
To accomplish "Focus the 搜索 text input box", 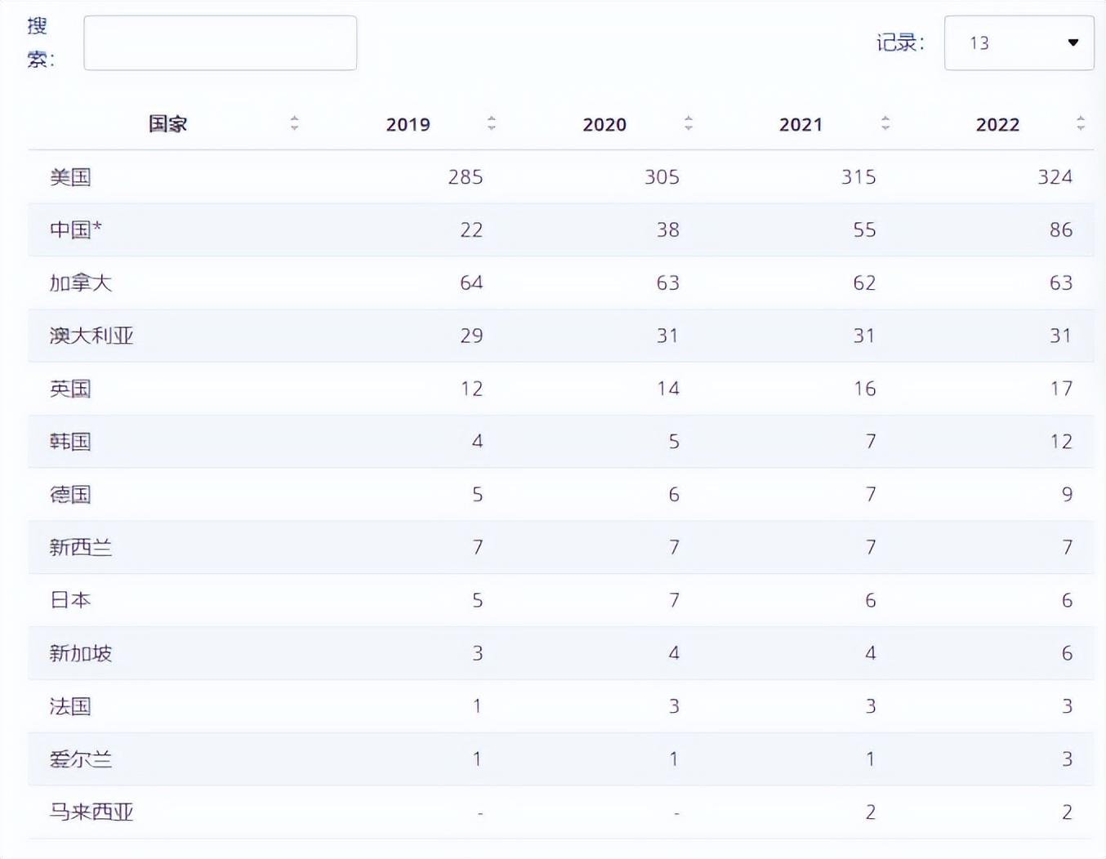I will [x=220, y=42].
